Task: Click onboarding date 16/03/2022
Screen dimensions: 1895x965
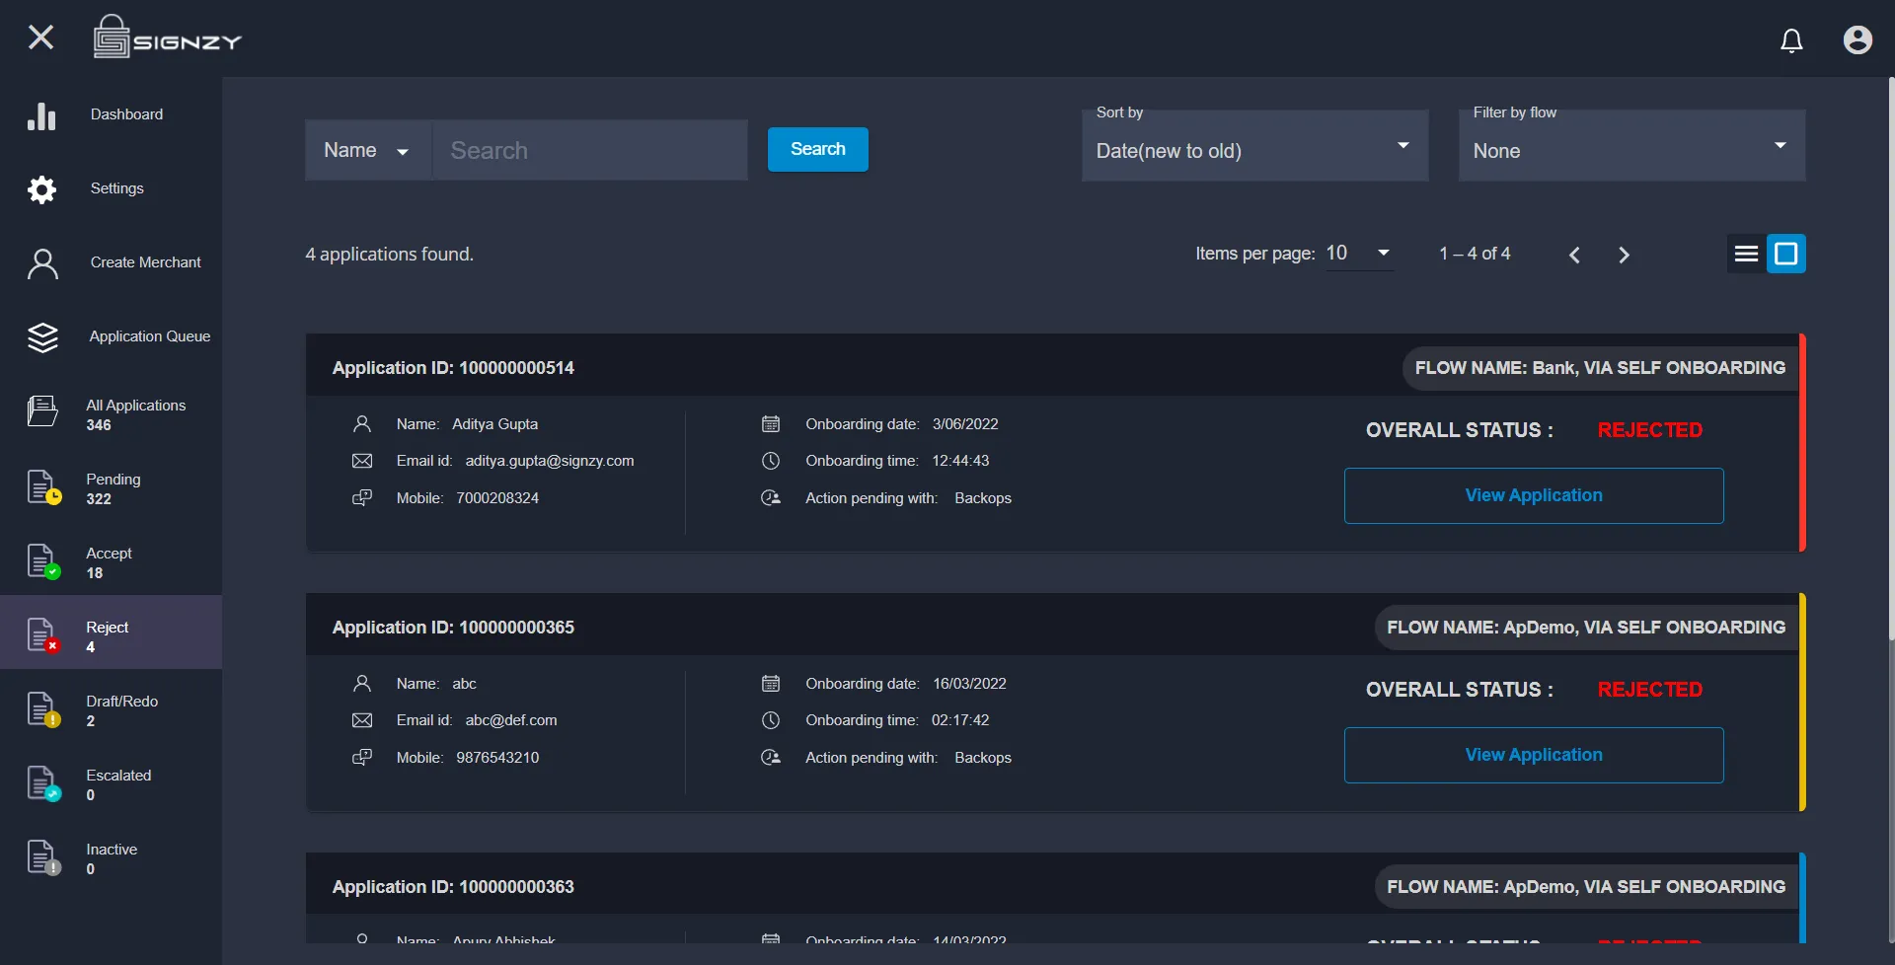Action: click(x=969, y=684)
